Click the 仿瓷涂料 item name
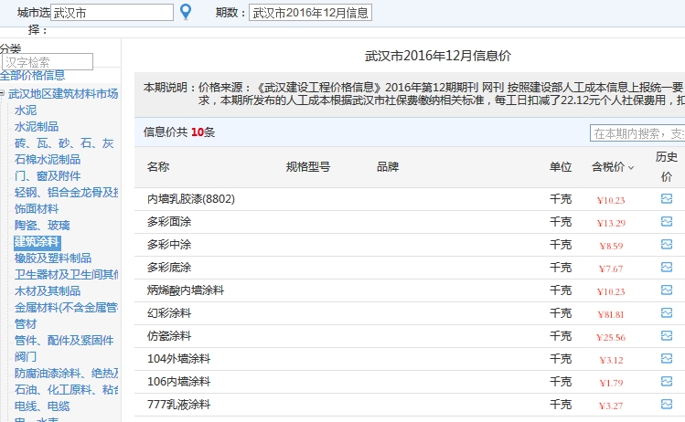This screenshot has width=685, height=422. tap(169, 335)
